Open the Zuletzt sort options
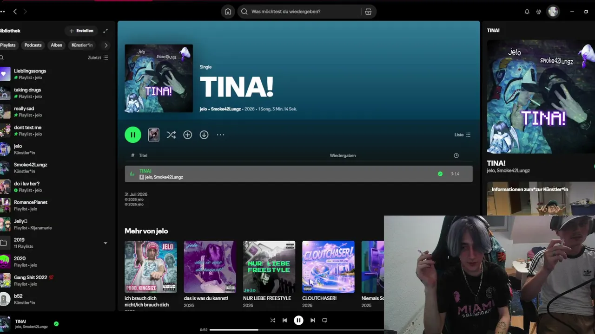 (98, 58)
